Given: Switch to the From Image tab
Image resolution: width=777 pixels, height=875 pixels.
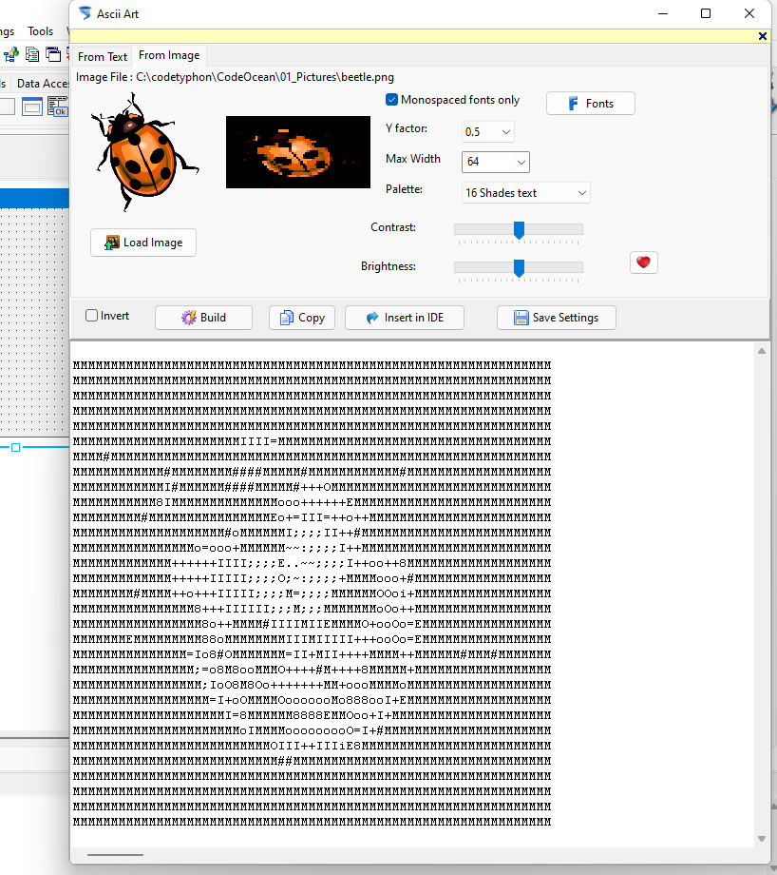Looking at the screenshot, I should click(x=169, y=55).
